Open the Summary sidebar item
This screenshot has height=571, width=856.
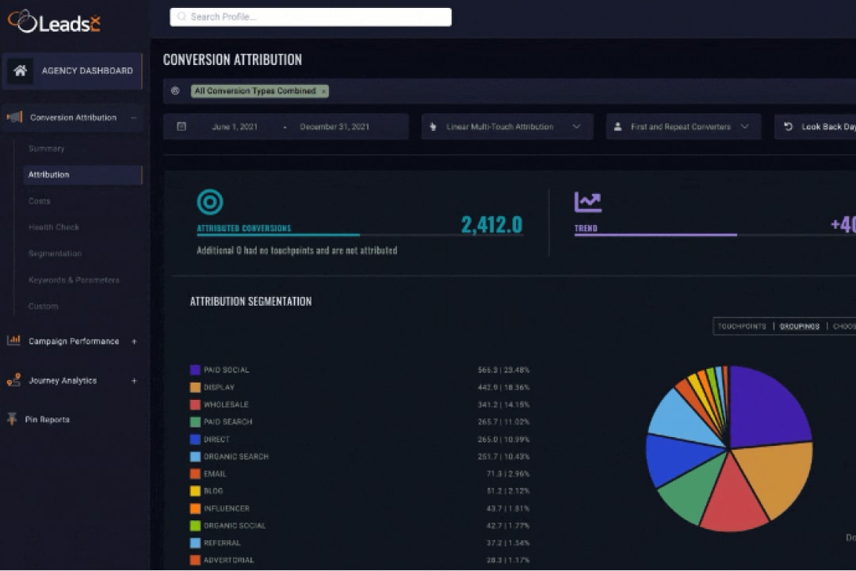click(47, 149)
